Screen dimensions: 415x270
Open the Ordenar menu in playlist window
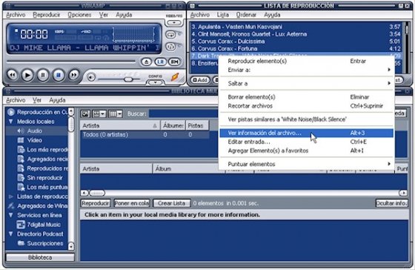(246, 15)
